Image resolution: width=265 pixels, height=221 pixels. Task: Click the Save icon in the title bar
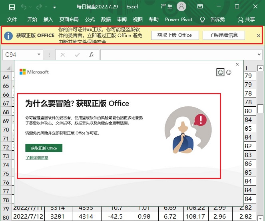[12, 7]
